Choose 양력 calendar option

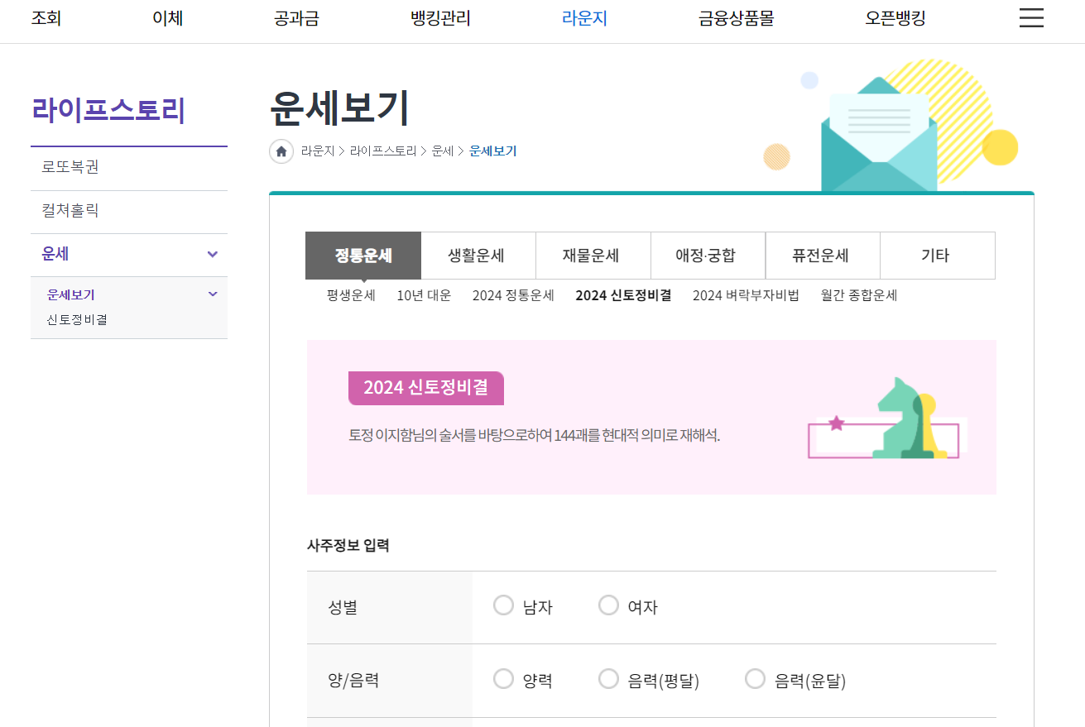[504, 678]
